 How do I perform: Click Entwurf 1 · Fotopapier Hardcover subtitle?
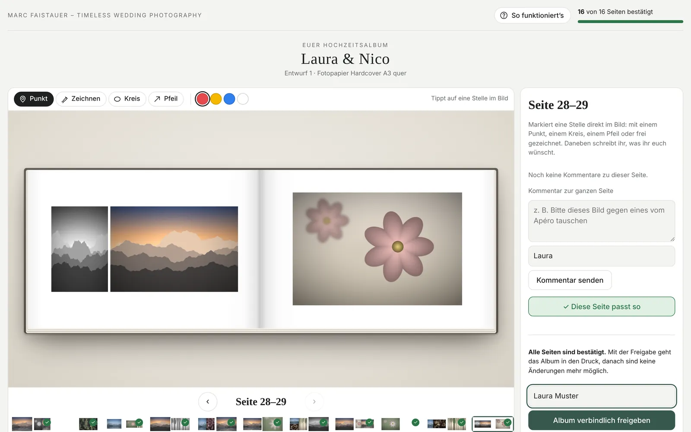345,73
